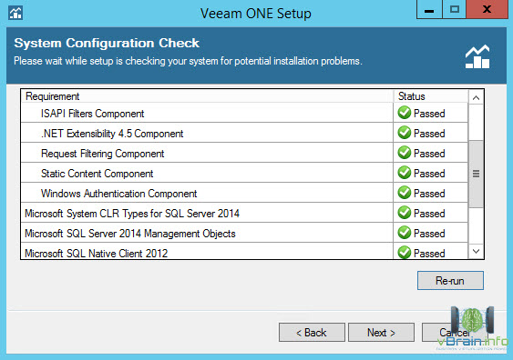Click green check icon for ISAPI Filters Component
513x360 pixels.
405,113
